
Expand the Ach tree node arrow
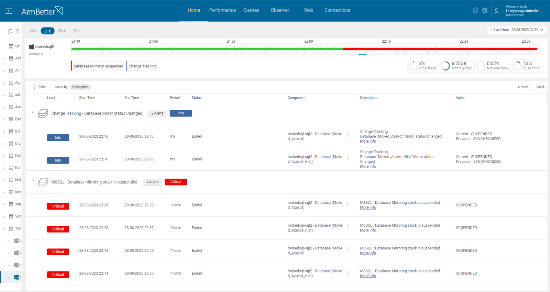tap(4, 59)
